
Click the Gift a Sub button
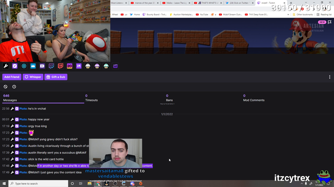56,77
